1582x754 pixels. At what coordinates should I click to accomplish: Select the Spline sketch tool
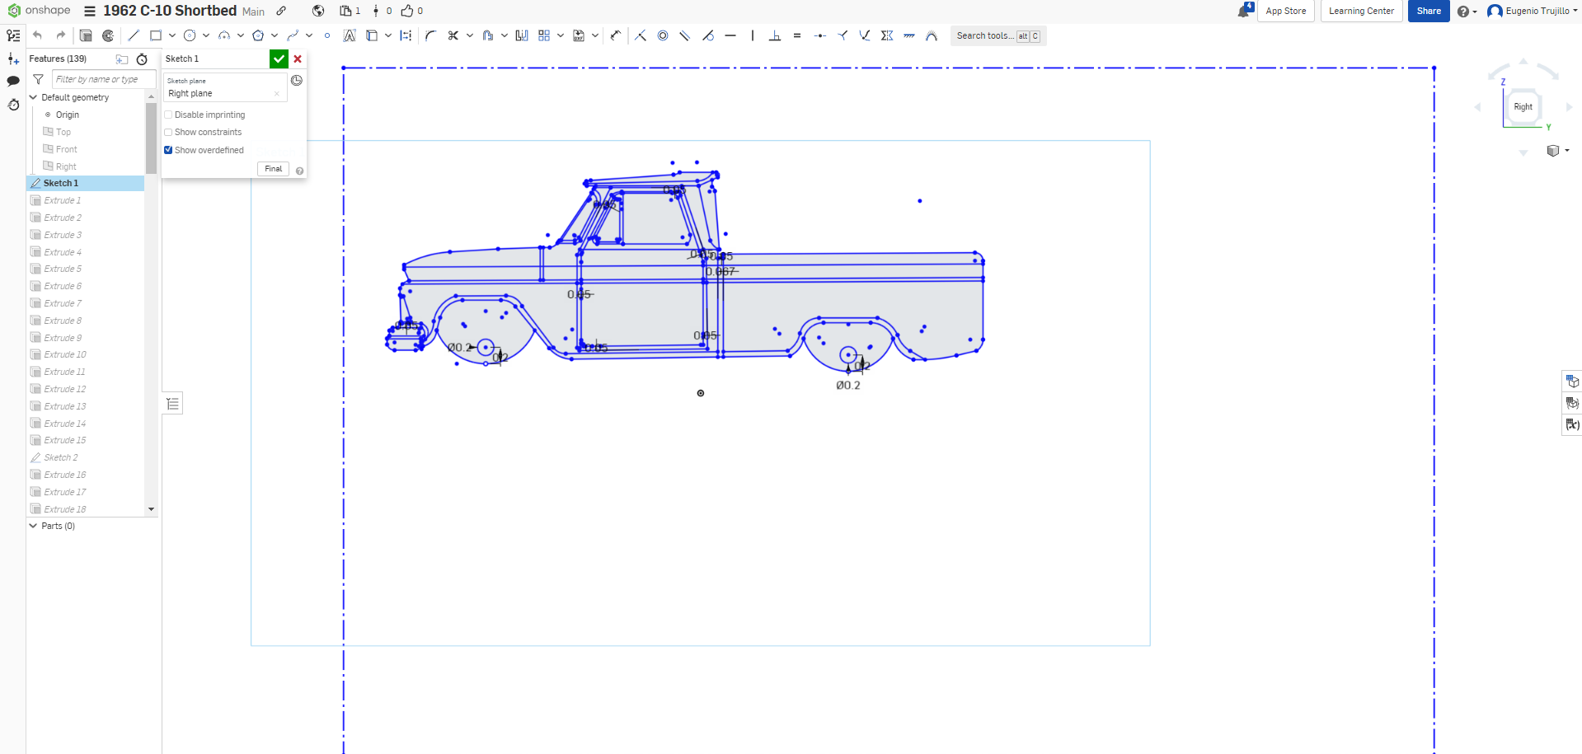(x=293, y=35)
